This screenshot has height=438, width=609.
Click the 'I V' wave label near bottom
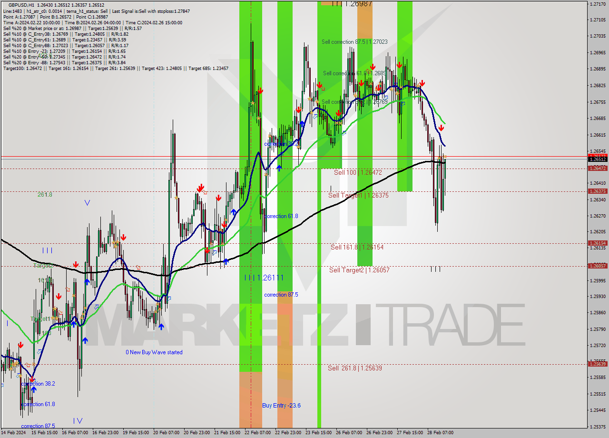pyautogui.click(x=78, y=420)
